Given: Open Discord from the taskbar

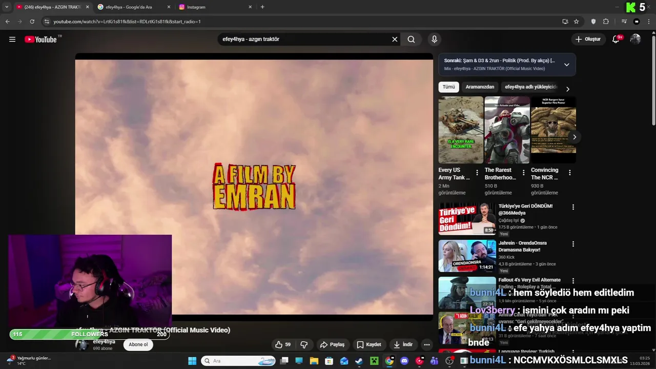Looking at the screenshot, I should pos(404,361).
